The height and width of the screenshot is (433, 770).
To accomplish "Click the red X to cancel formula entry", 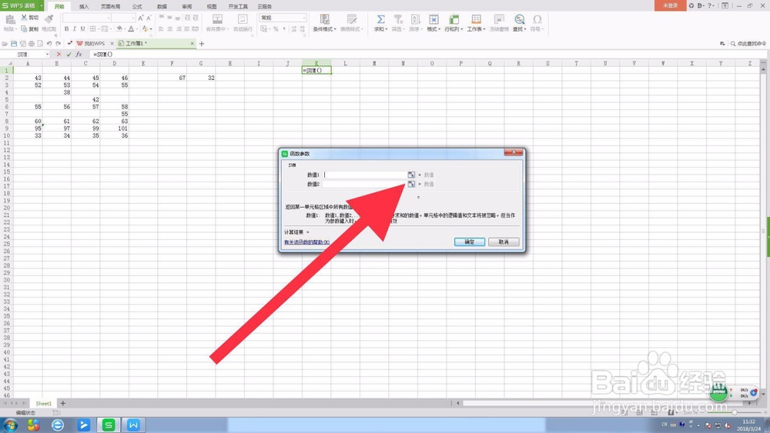I will pos(59,55).
